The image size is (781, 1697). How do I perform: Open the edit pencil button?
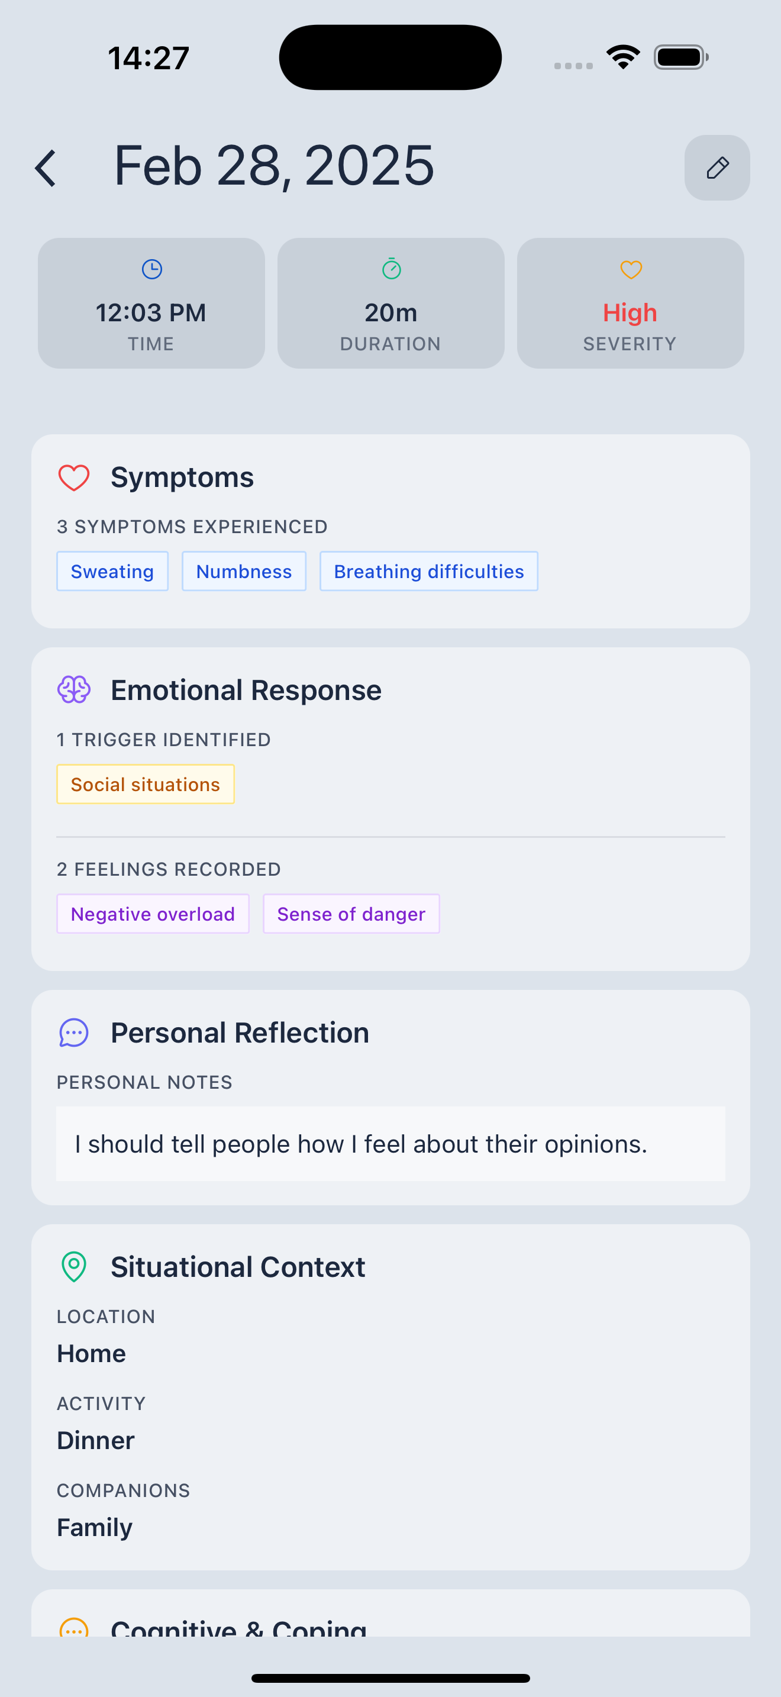pyautogui.click(x=717, y=168)
